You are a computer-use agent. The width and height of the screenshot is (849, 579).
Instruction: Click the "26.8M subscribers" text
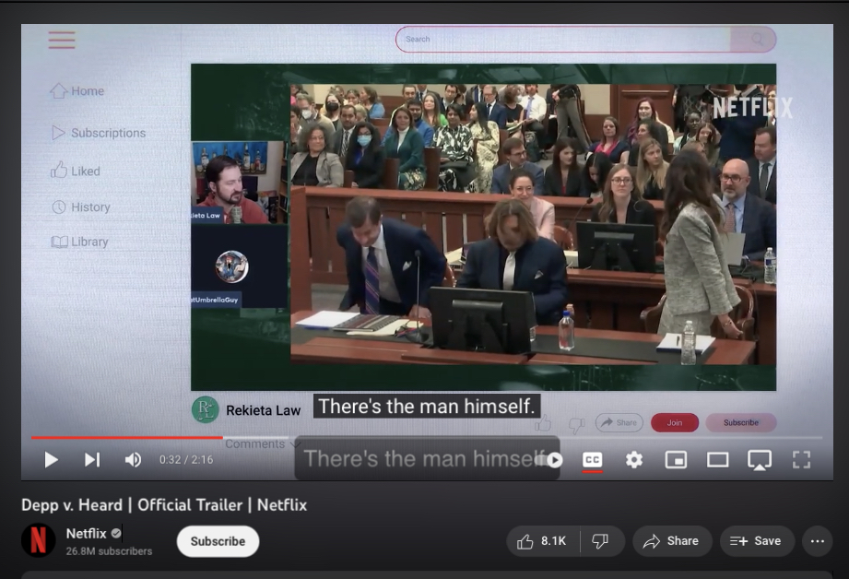[x=109, y=551]
